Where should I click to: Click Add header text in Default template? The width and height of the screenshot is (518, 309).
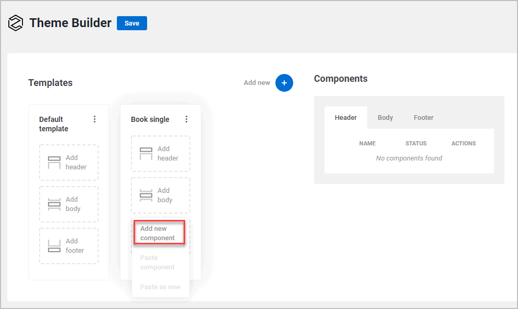click(x=76, y=163)
